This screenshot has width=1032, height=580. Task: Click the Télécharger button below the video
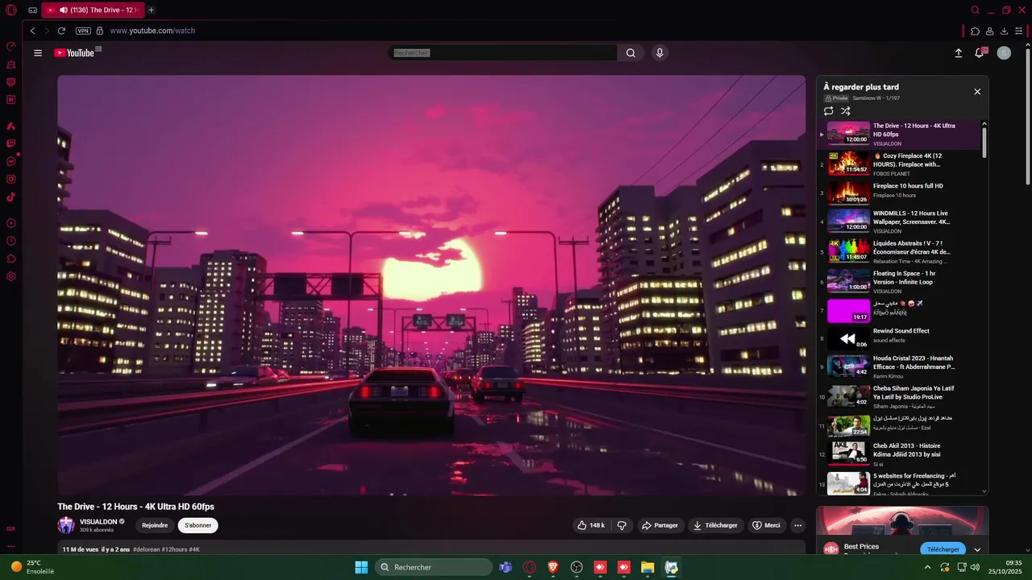(715, 525)
